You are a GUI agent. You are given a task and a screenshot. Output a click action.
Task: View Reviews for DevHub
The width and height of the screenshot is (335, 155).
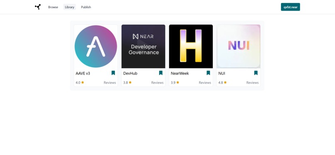157,82
